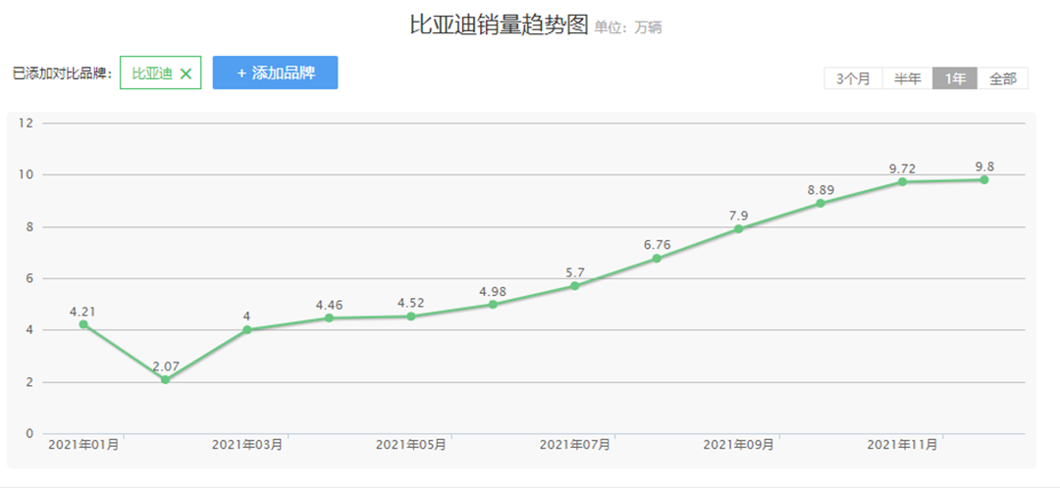Click the 添加品牌 button
Image resolution: width=1060 pixels, height=488 pixels.
pos(275,73)
